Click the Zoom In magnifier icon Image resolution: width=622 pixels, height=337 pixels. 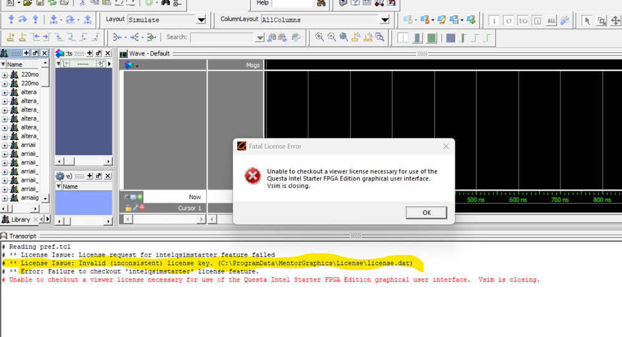(319, 37)
